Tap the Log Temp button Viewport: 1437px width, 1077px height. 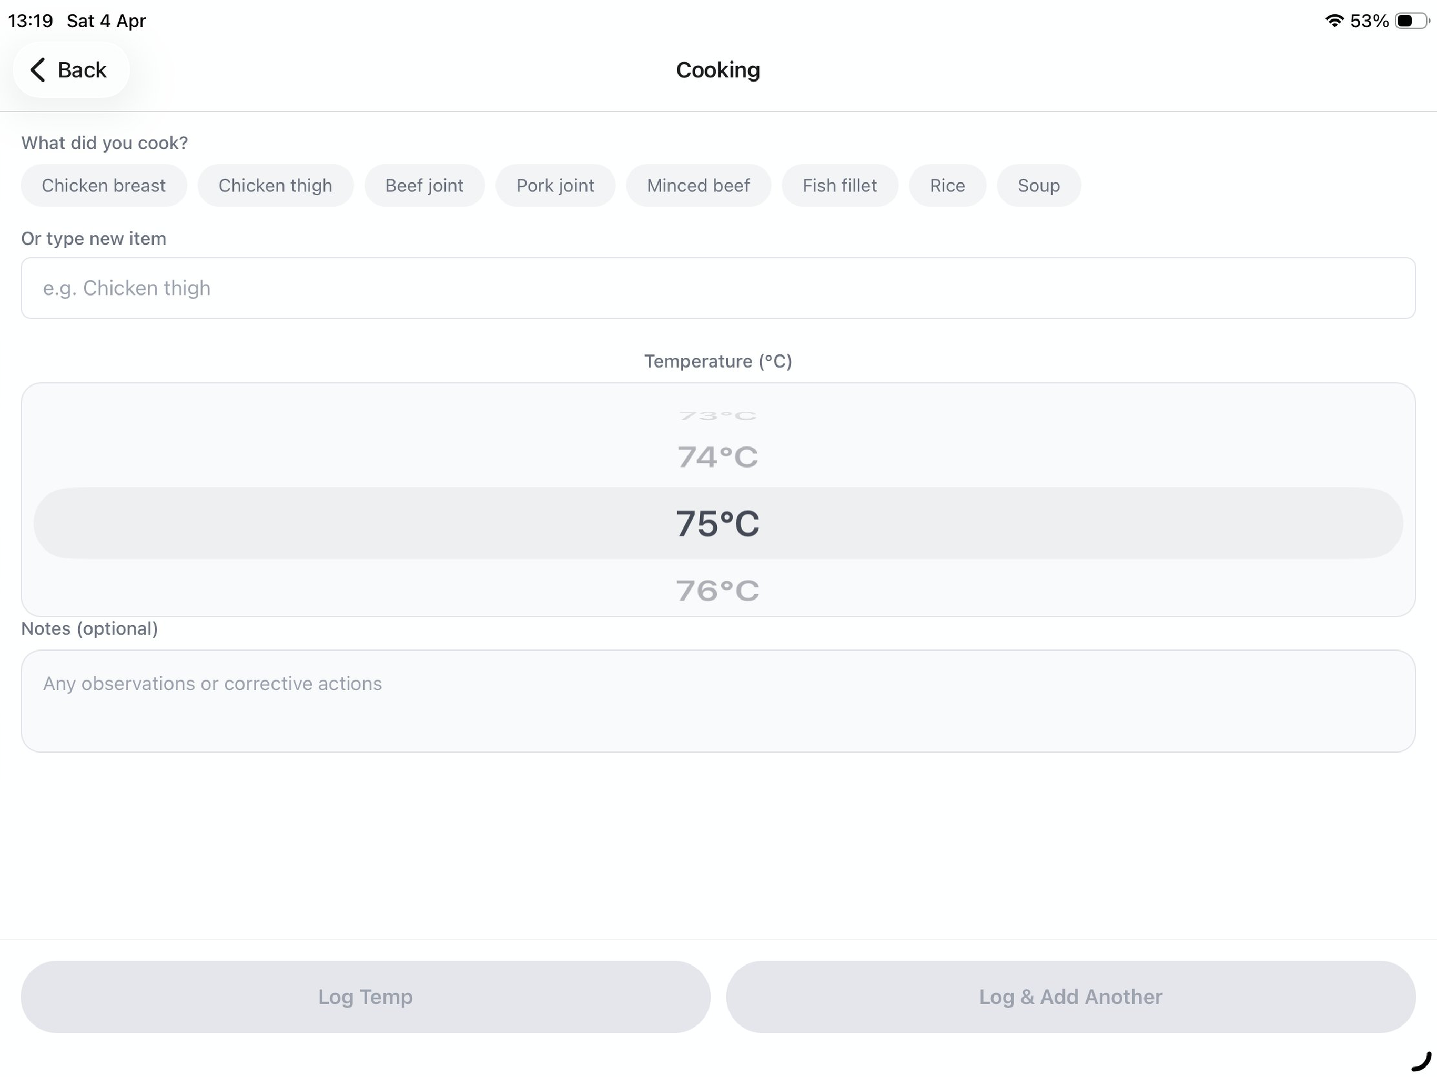click(x=366, y=997)
